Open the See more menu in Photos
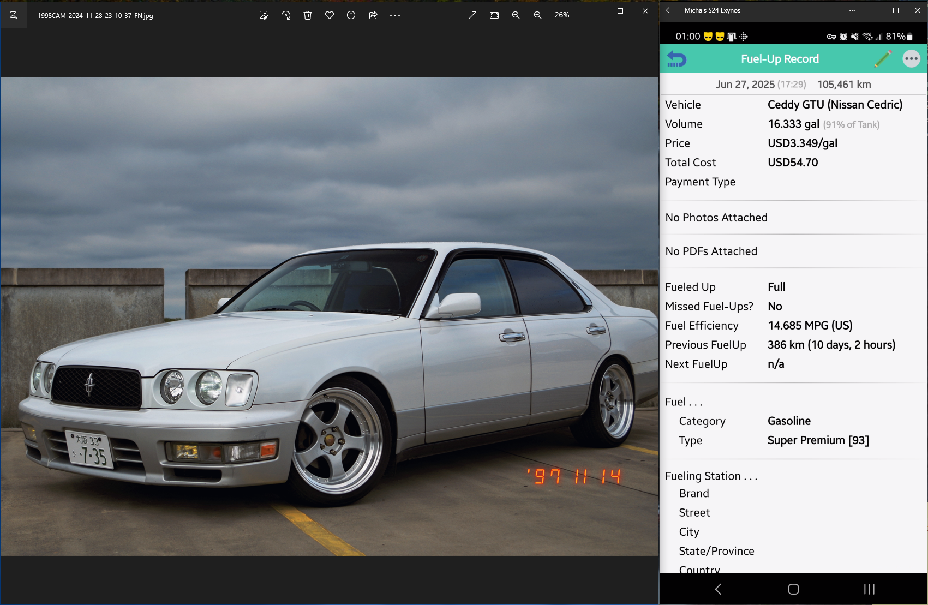 tap(395, 15)
